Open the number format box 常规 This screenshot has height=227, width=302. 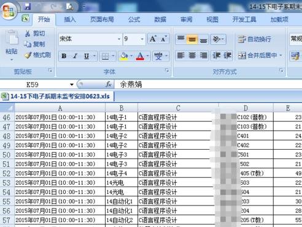pyautogui.click(x=296, y=39)
